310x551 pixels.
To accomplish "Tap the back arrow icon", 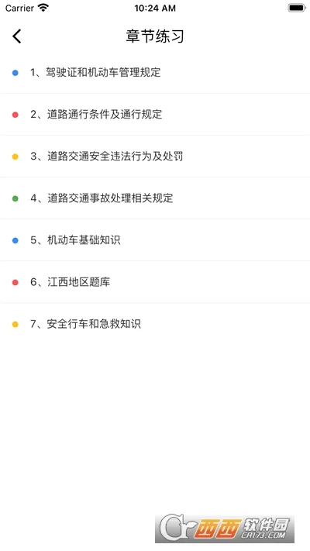I will click(16, 36).
